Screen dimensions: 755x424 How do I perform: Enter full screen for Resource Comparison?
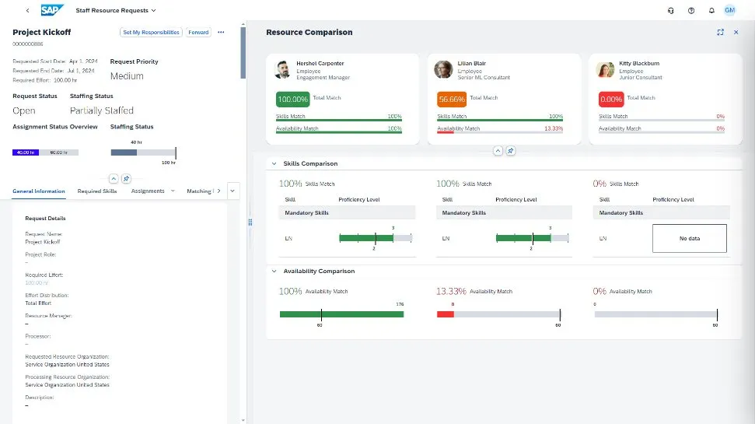(721, 33)
